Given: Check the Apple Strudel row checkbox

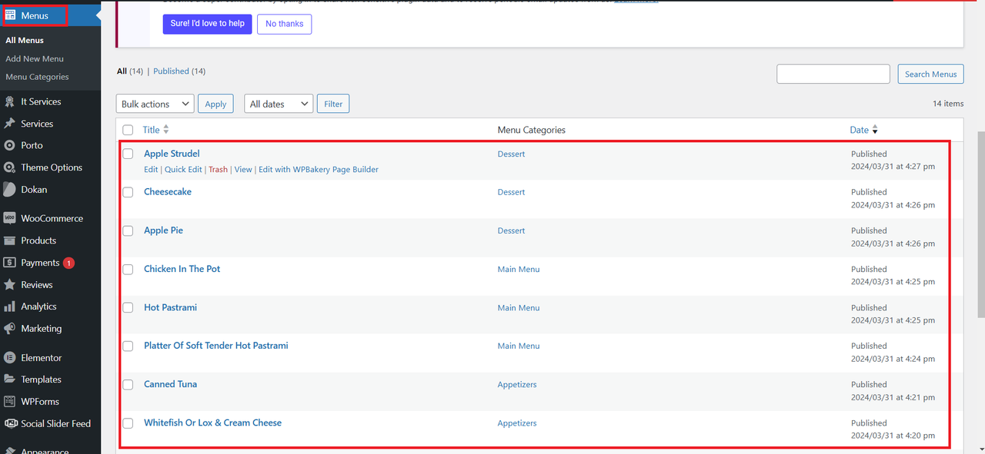Looking at the screenshot, I should [128, 154].
